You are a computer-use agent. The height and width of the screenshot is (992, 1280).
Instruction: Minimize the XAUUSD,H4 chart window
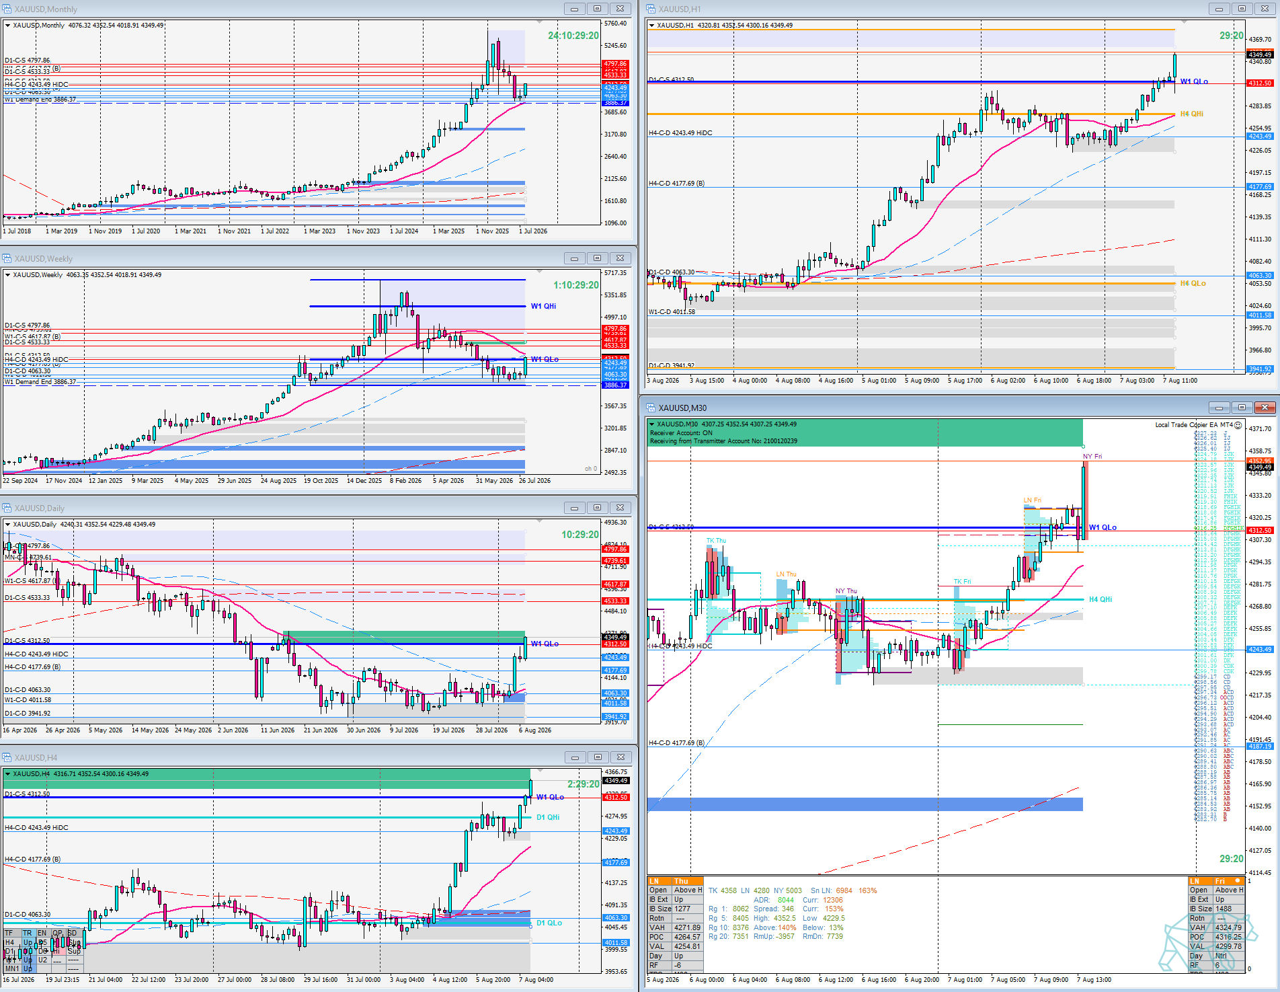tap(574, 757)
